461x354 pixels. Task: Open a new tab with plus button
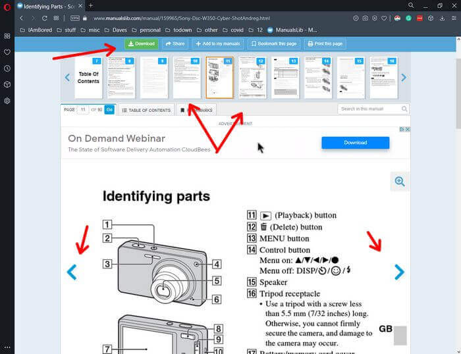point(91,5)
